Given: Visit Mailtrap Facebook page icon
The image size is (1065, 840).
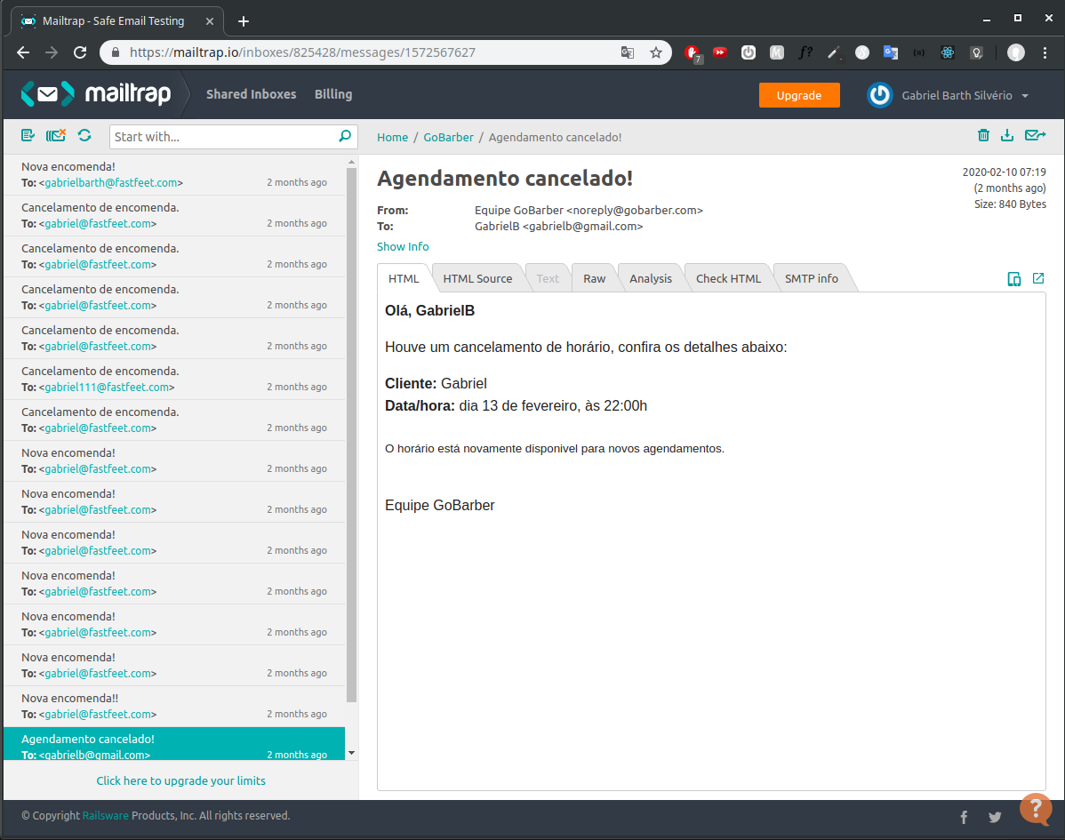Looking at the screenshot, I should (x=964, y=817).
